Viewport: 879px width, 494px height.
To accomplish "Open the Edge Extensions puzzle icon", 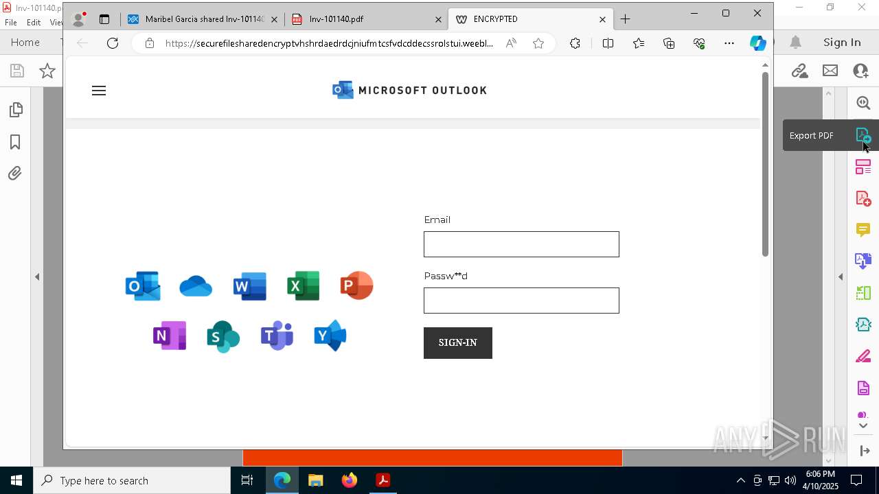I will [575, 43].
